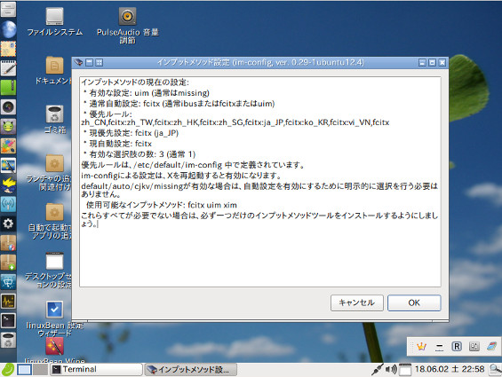Click inside the input method settings text area
Viewport: 502px width, 377px height.
coord(260,182)
